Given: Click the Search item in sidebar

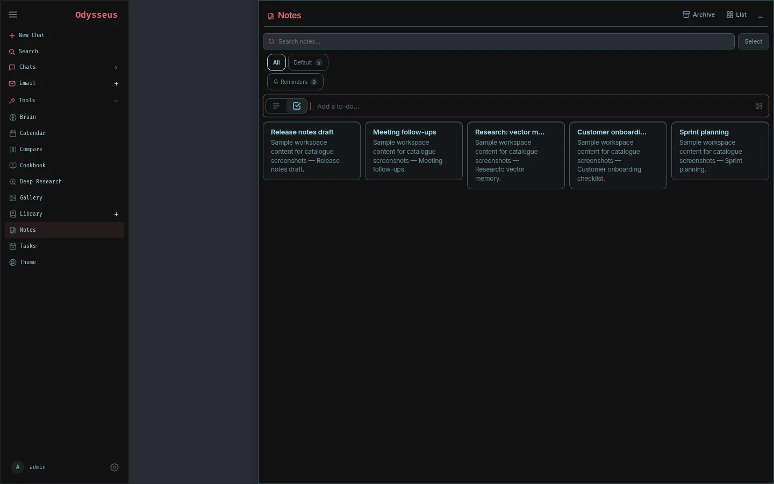Looking at the screenshot, I should click(x=64, y=51).
